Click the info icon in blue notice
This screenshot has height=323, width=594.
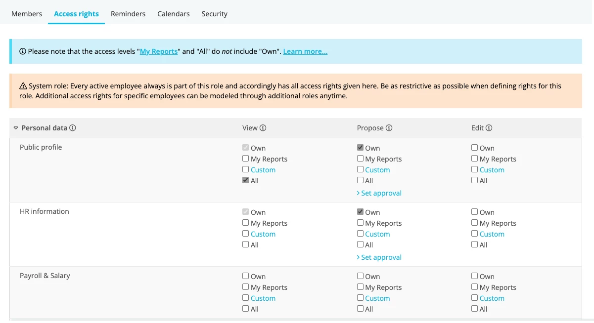[x=23, y=51]
